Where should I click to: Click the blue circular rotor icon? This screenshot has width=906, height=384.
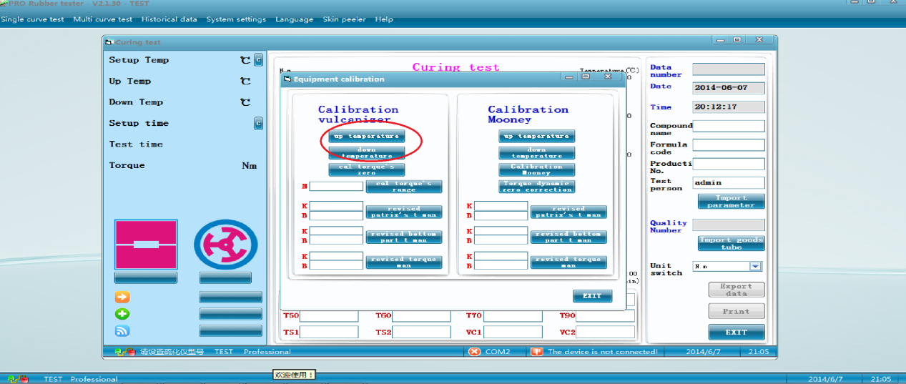tap(225, 245)
